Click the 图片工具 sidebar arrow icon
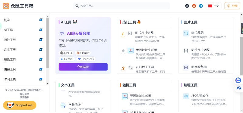The width and height of the screenshot is (243, 113). [41, 40]
